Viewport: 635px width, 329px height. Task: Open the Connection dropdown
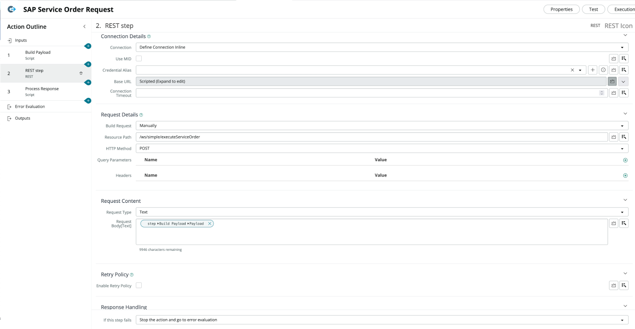[382, 47]
